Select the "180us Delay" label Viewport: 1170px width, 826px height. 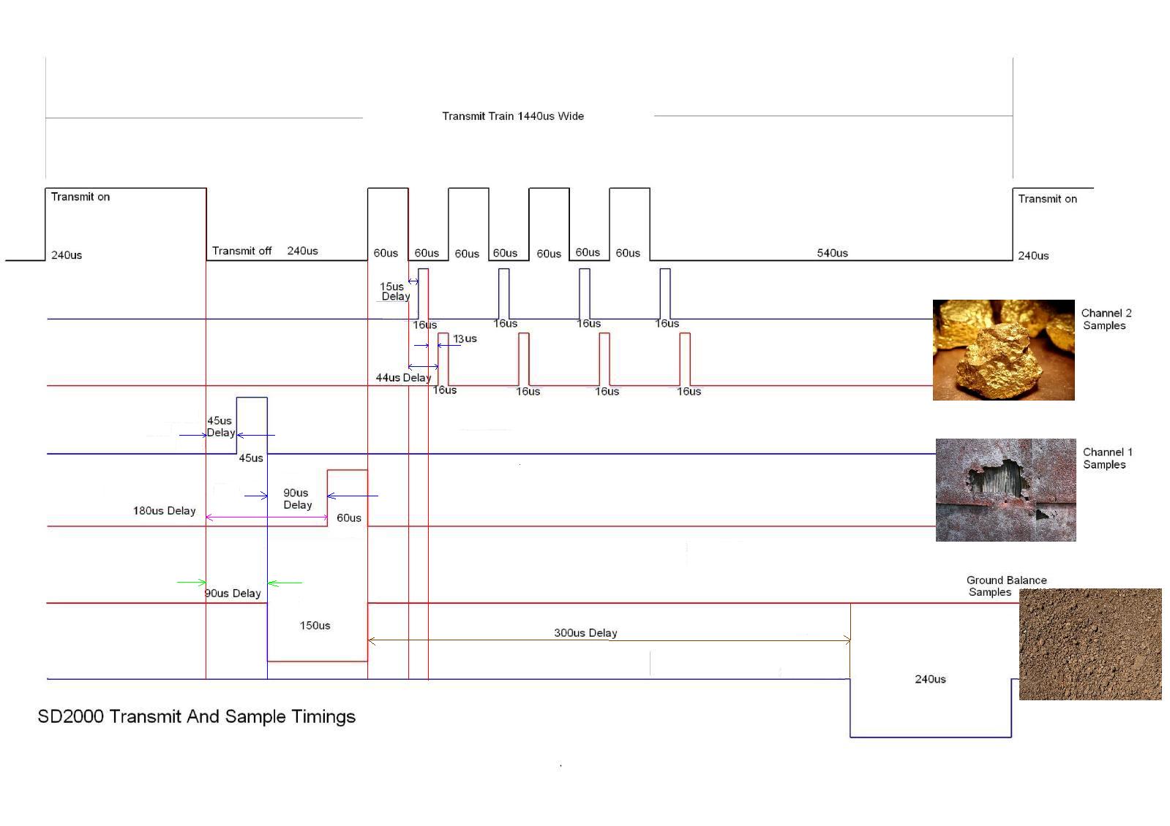164,511
